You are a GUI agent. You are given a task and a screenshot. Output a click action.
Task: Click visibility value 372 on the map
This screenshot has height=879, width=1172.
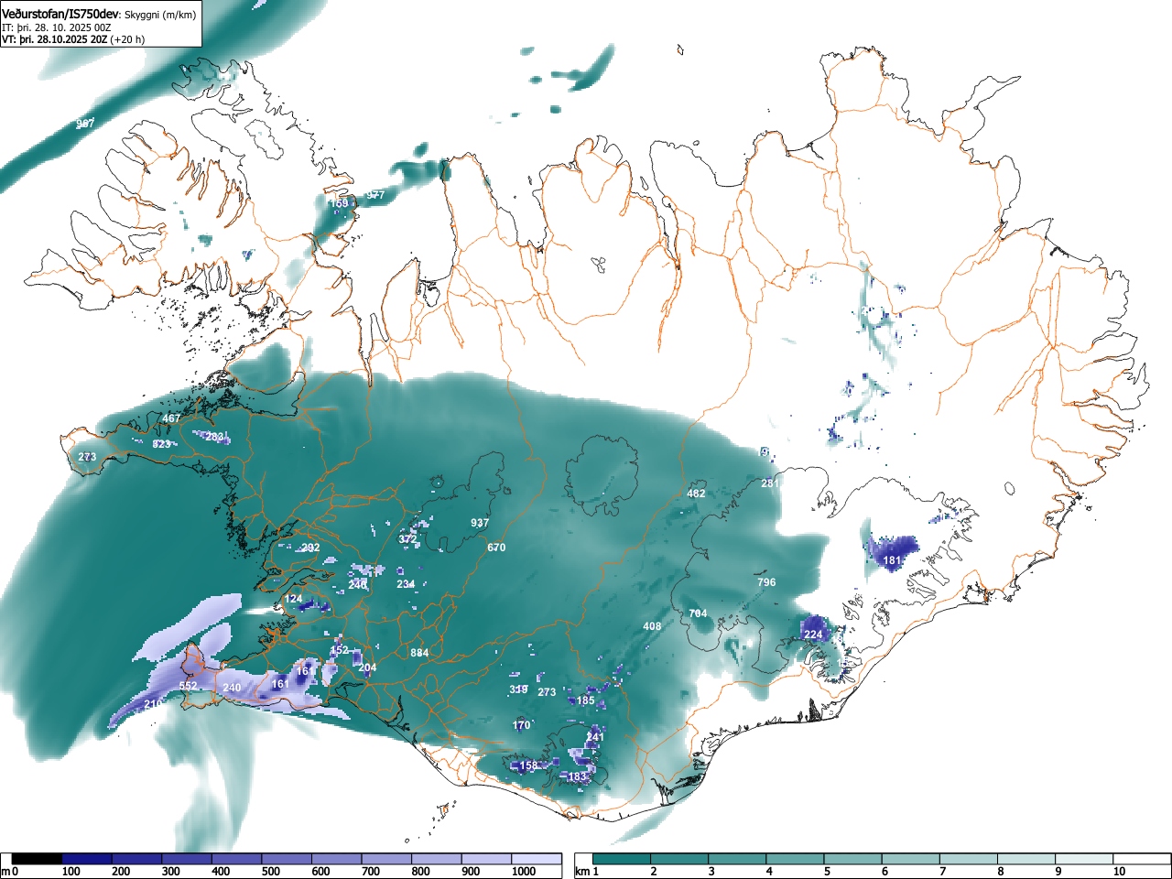point(407,539)
